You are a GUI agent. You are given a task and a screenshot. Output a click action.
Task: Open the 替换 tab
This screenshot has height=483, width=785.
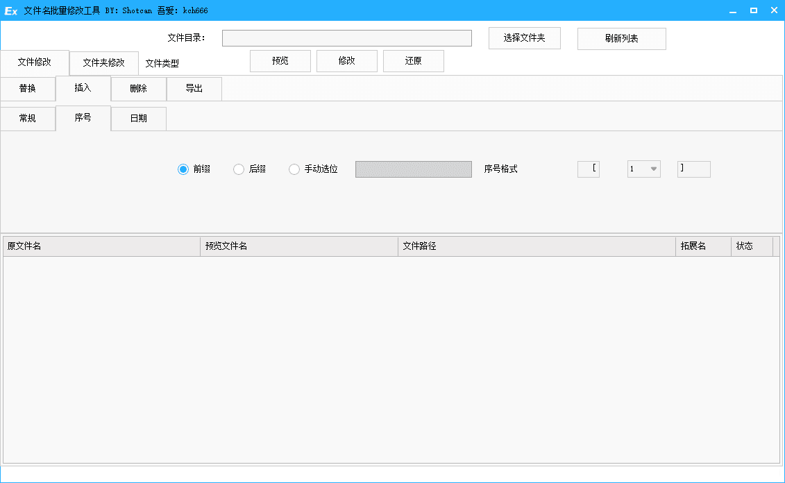[28, 89]
